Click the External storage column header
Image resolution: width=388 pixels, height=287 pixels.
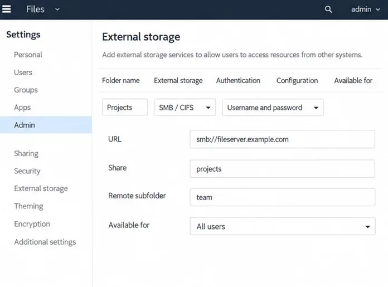click(178, 81)
